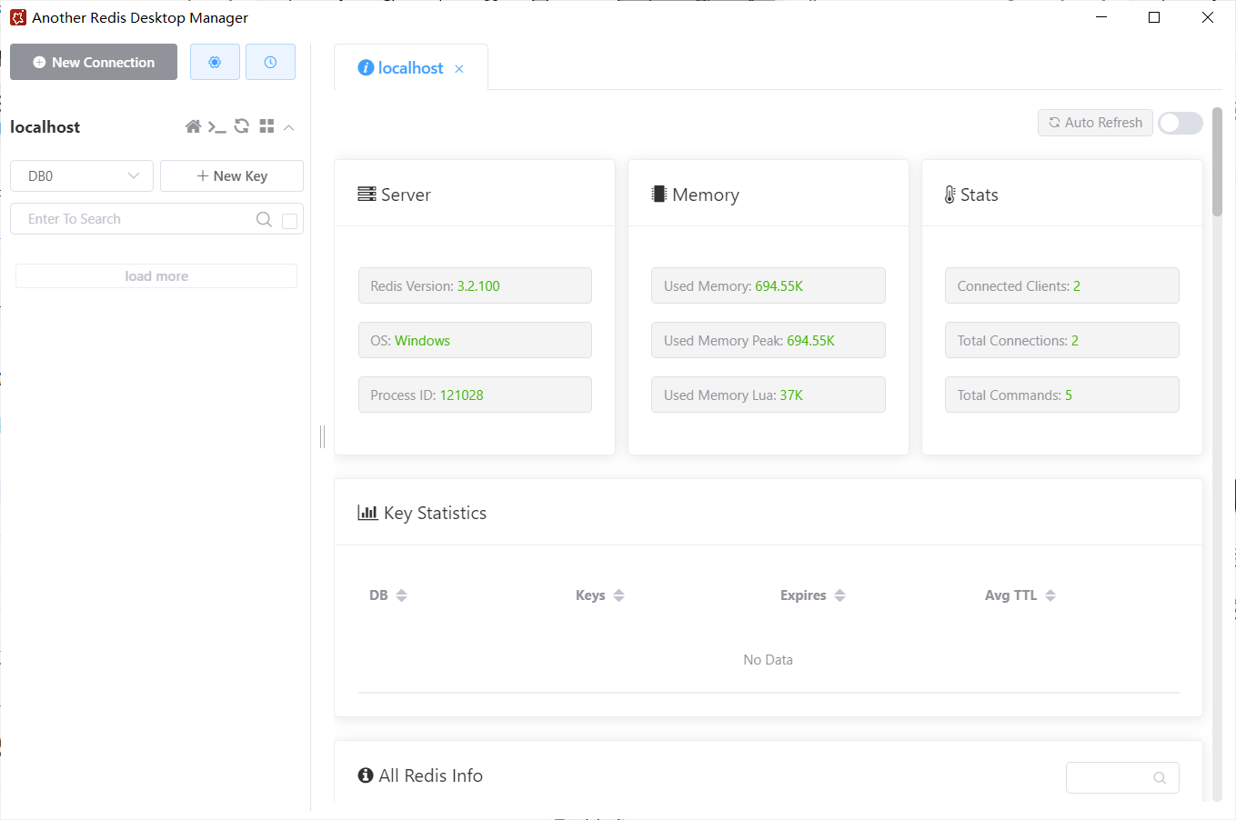Close the localhost tab
Viewport: 1236px width, 820px height.
459,69
